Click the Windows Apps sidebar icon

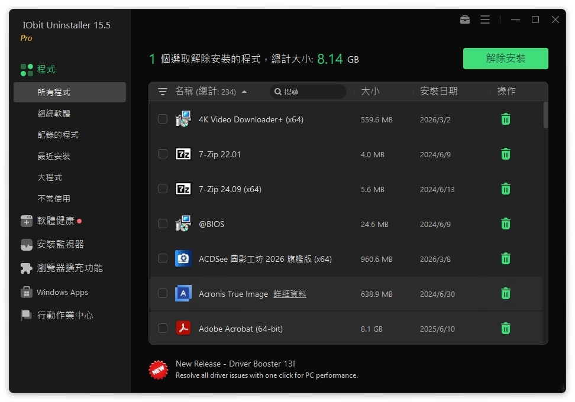pos(27,292)
